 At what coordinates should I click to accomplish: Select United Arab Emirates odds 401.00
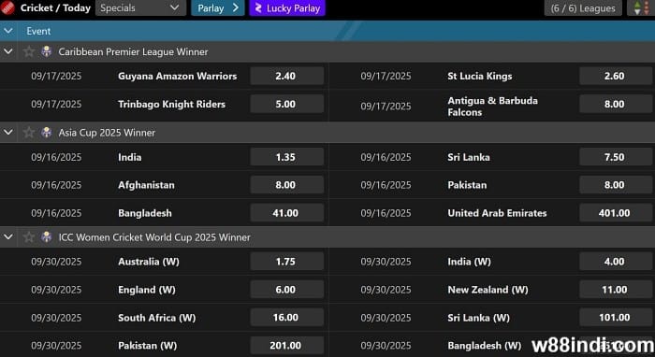click(x=616, y=213)
